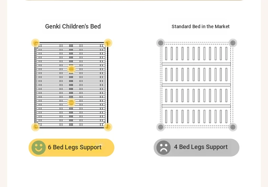Click the top-left yellow leg marker on the Genki bed
Viewport: 268px width, 187px height.
point(36,43)
